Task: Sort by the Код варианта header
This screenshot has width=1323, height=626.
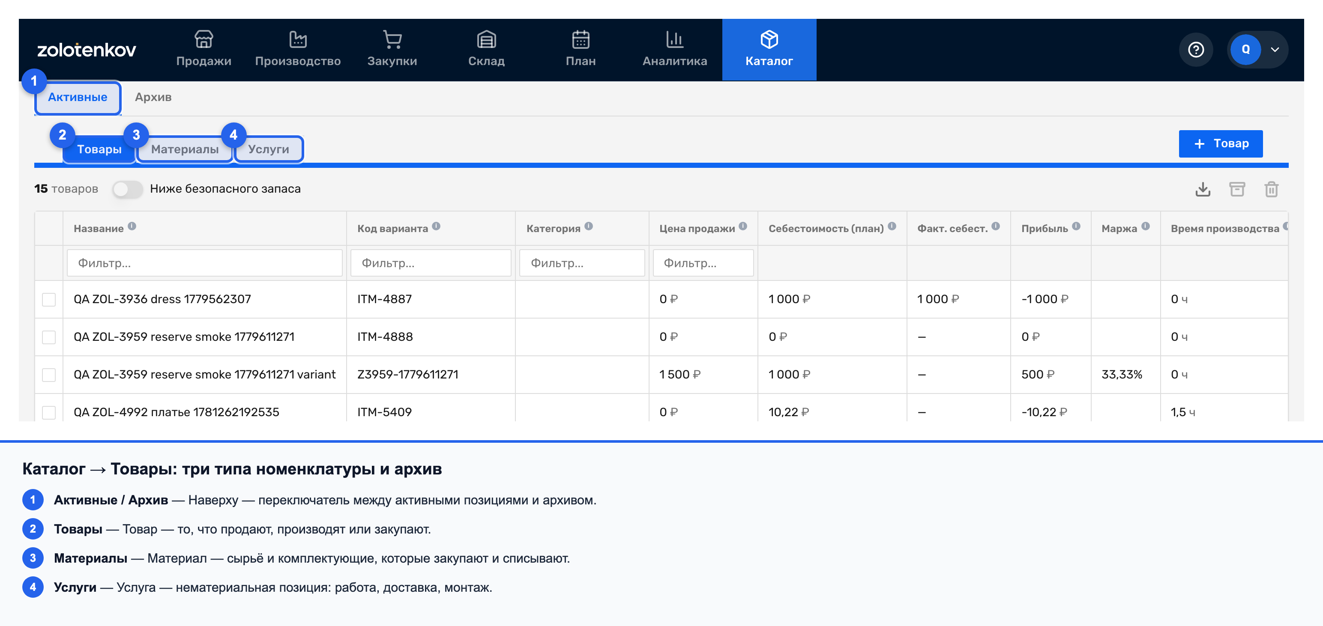Action: (392, 229)
